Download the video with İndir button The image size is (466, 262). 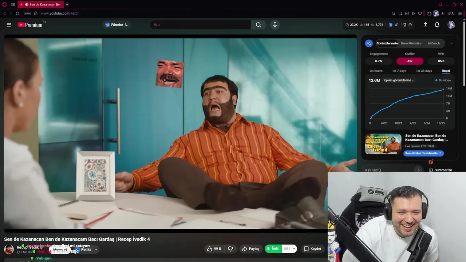click(x=273, y=249)
